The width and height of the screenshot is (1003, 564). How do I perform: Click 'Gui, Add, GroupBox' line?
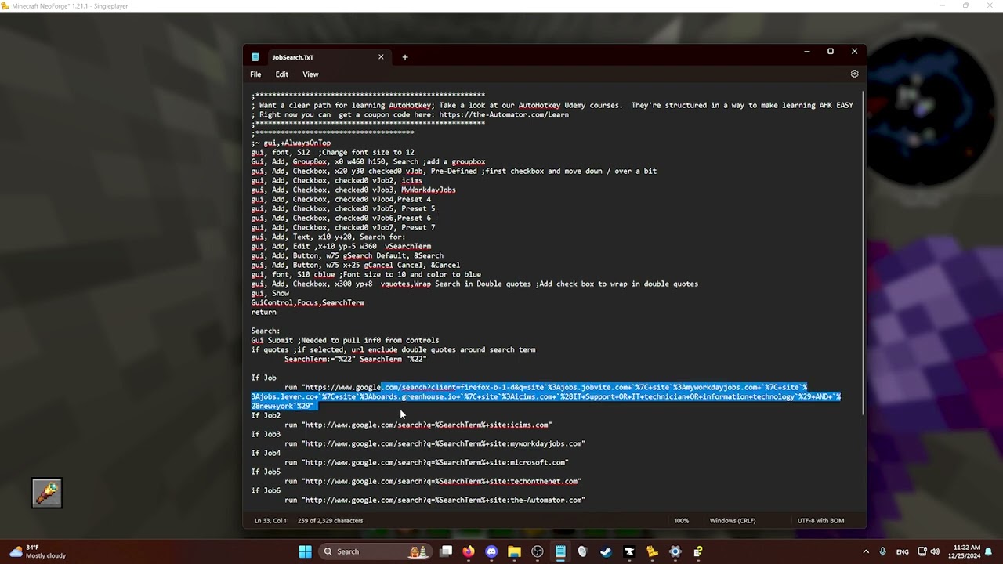coord(368,161)
